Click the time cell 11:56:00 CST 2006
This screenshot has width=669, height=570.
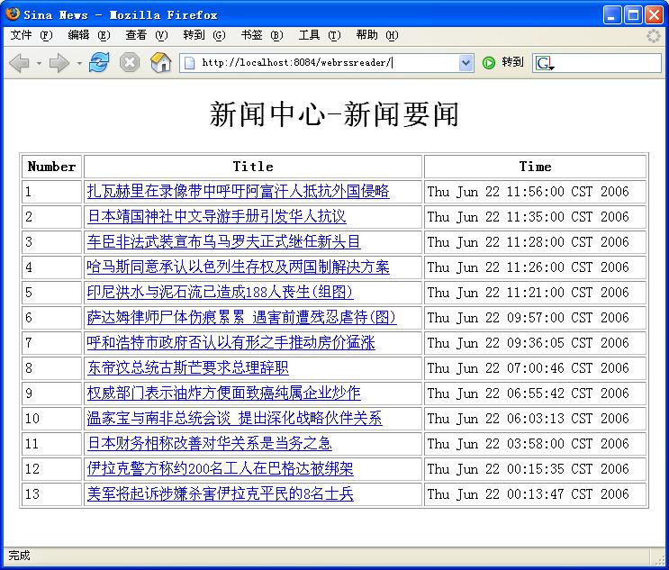coord(535,192)
